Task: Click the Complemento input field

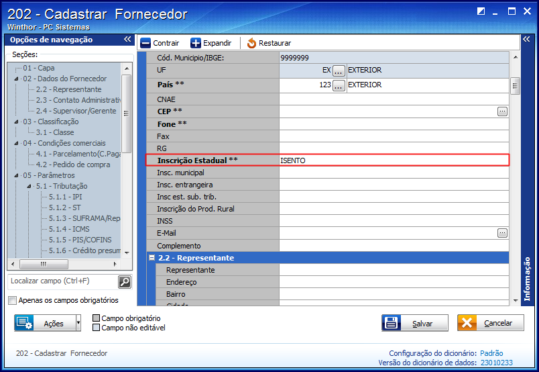Action: [394, 246]
